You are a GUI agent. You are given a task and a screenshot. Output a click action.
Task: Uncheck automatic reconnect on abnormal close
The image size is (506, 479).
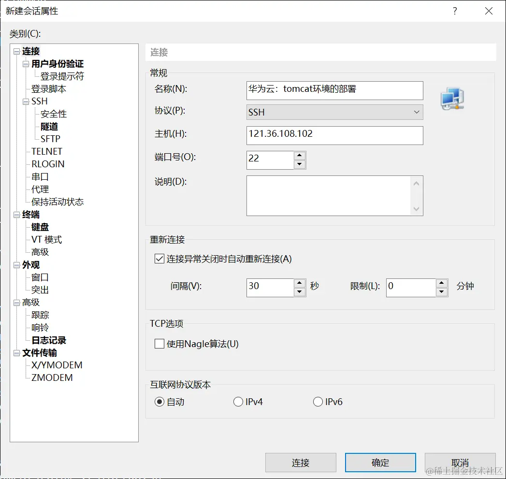click(x=159, y=259)
